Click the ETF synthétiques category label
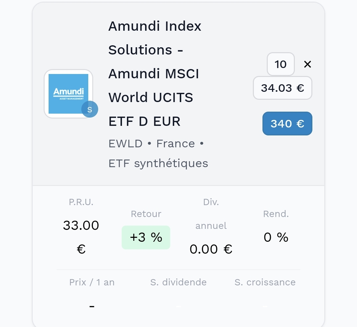Viewport: 357px width, 327px height. pyautogui.click(x=158, y=163)
